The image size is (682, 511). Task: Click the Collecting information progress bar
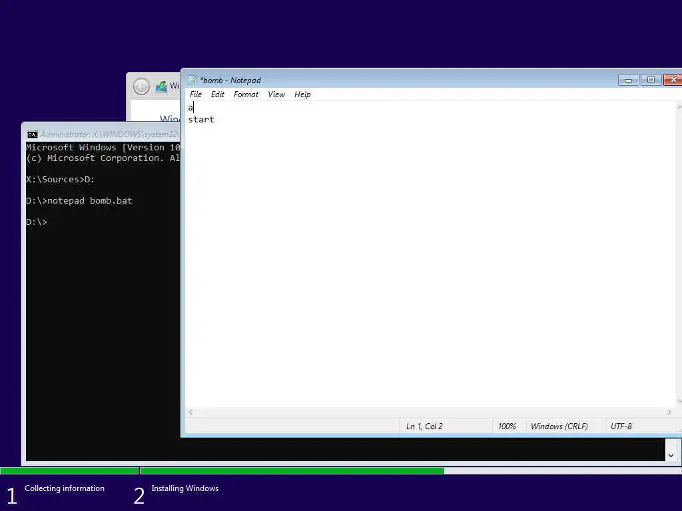click(69, 470)
